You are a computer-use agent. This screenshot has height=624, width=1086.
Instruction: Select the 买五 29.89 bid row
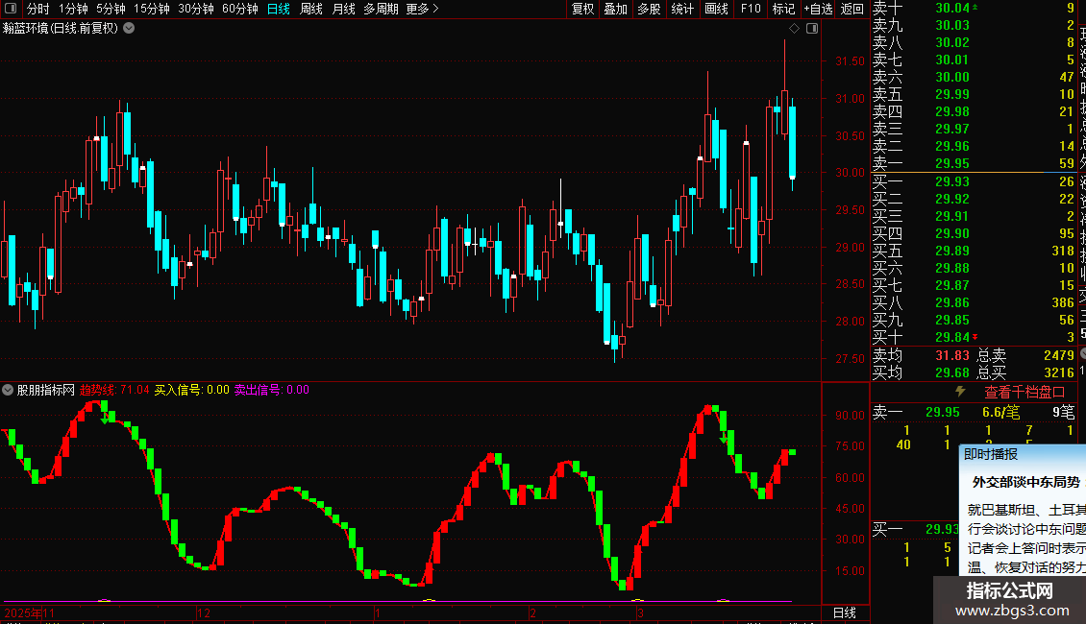(x=974, y=251)
